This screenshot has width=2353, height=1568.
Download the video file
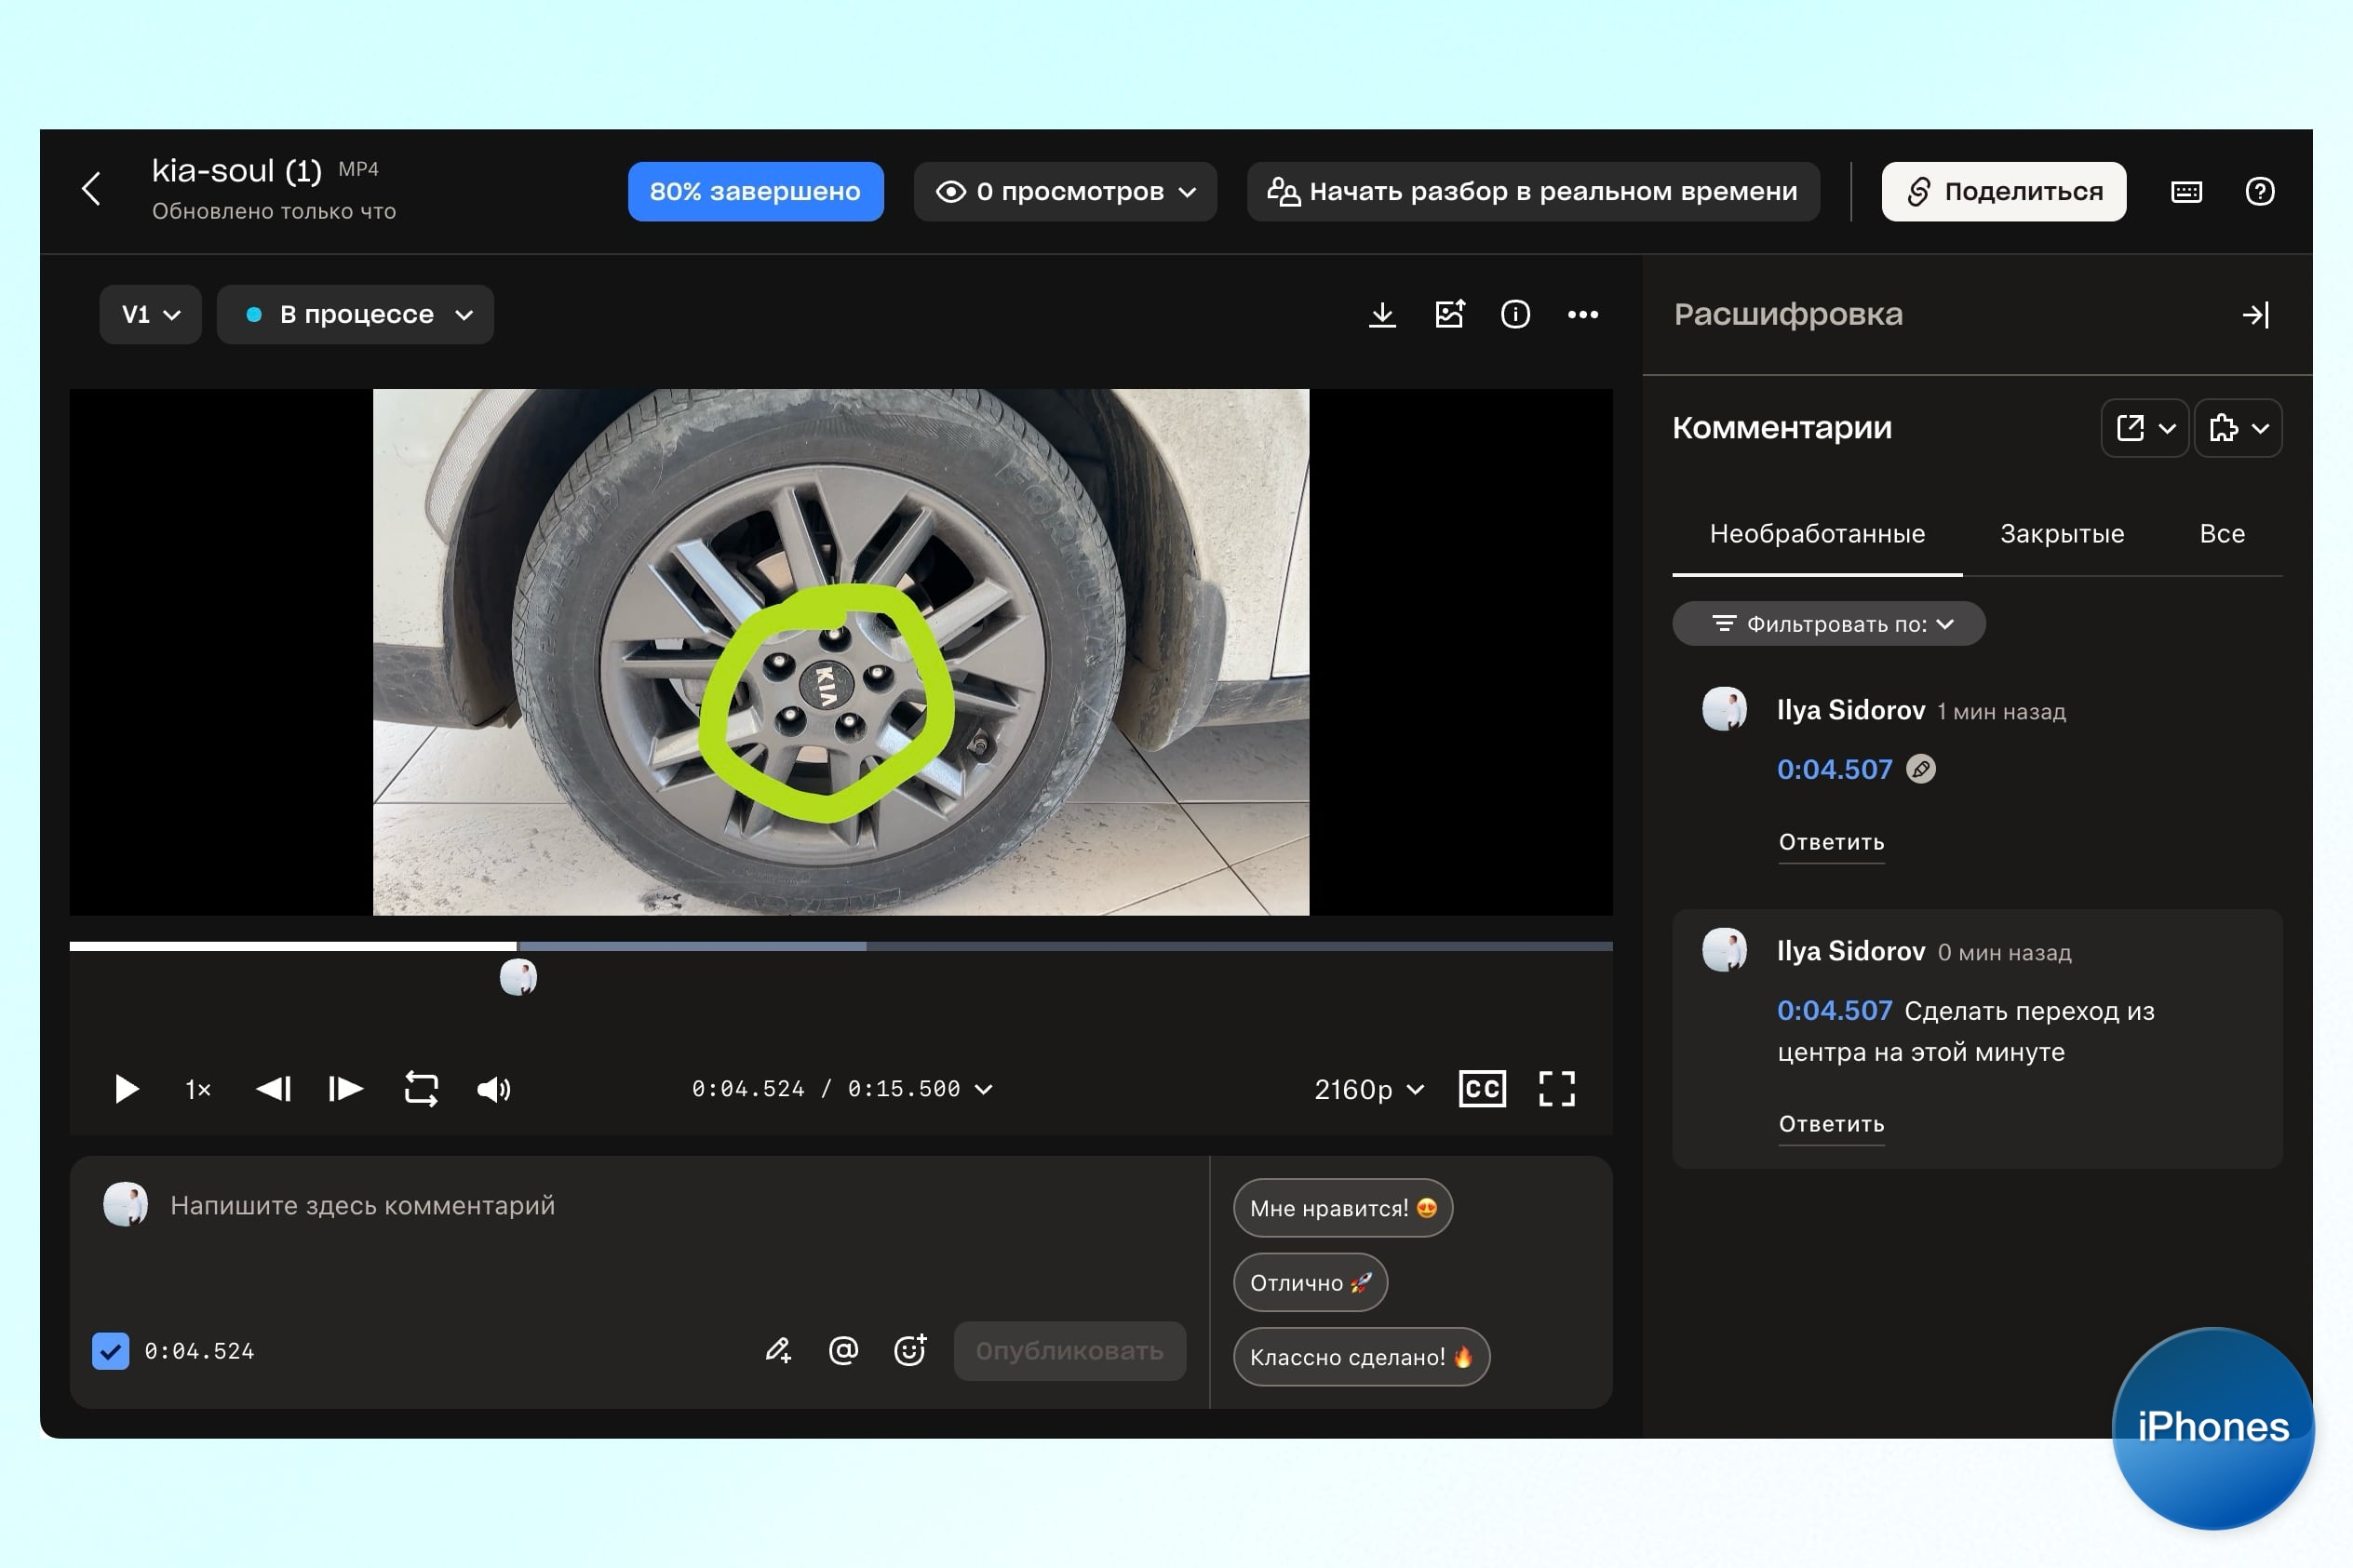coord(1382,315)
